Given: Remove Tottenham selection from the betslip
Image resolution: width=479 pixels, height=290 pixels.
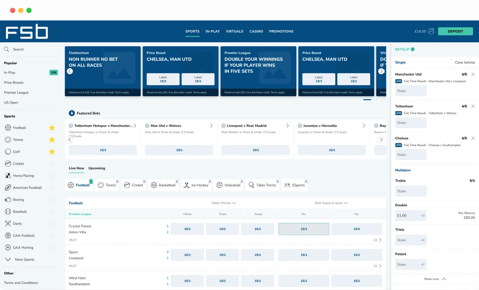Looking at the screenshot, I should (x=473, y=106).
